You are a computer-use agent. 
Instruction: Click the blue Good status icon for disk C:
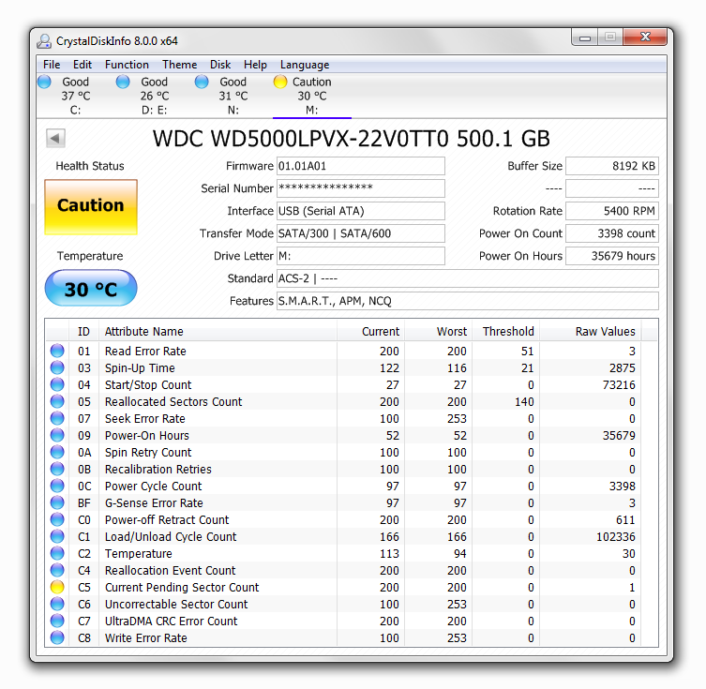(x=44, y=82)
